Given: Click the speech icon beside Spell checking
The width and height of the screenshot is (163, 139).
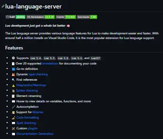Looking at the screenshot, I should coord(13,123).
